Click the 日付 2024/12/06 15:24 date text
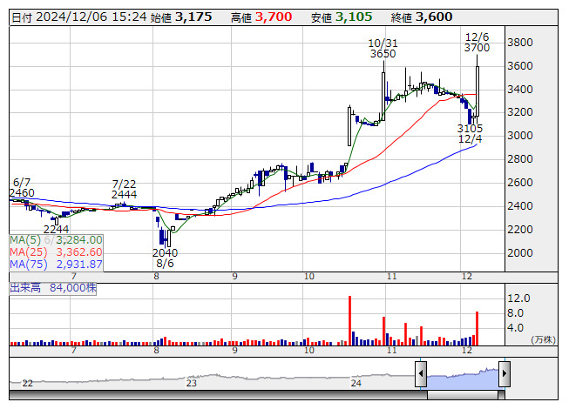Image resolution: width=569 pixels, height=409 pixels. [x=79, y=17]
